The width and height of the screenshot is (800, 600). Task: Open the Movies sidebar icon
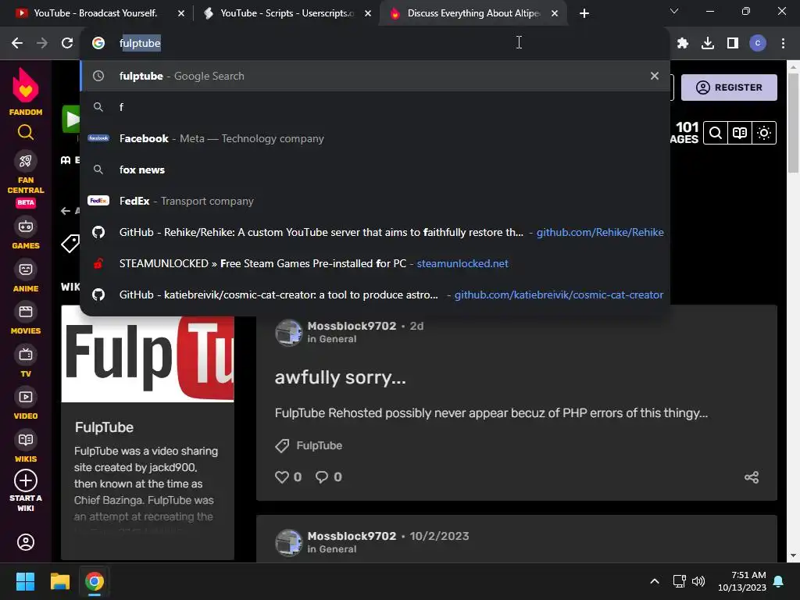pyautogui.click(x=26, y=312)
